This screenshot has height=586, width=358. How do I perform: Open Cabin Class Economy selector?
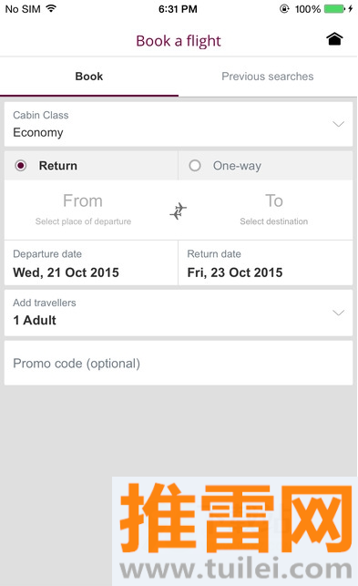coord(179,124)
